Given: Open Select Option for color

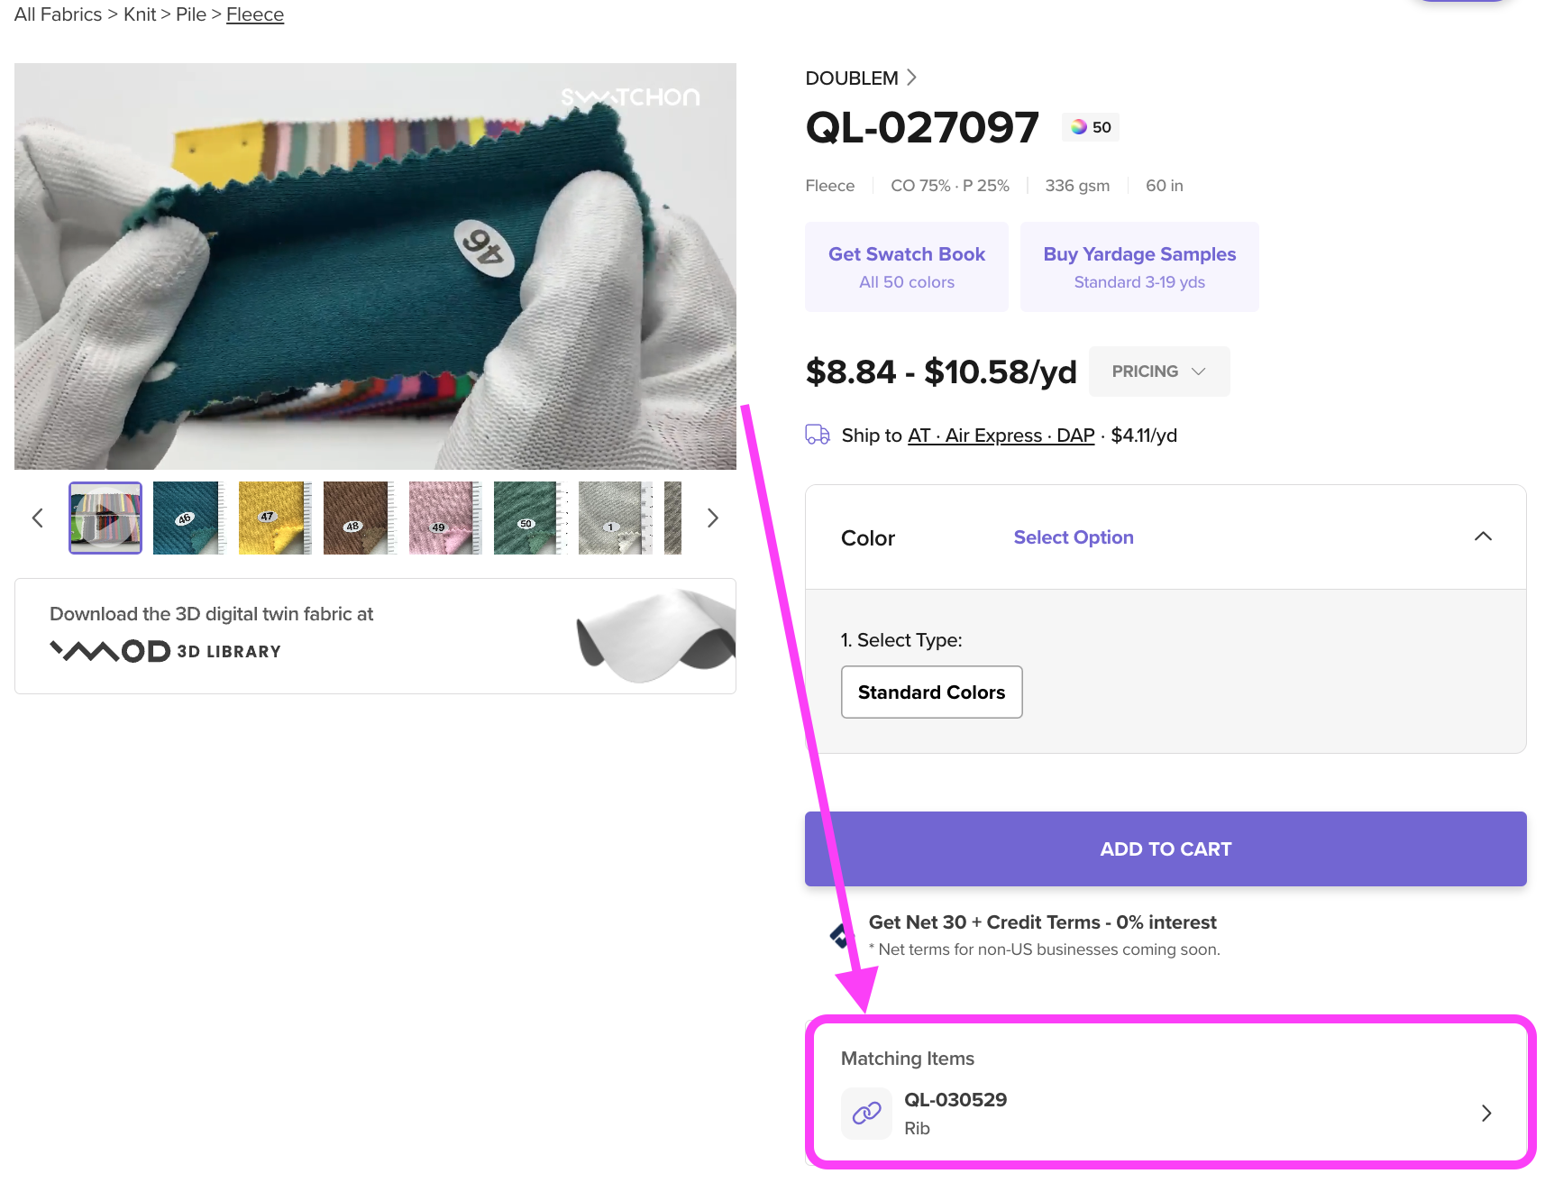Looking at the screenshot, I should pos(1073,537).
